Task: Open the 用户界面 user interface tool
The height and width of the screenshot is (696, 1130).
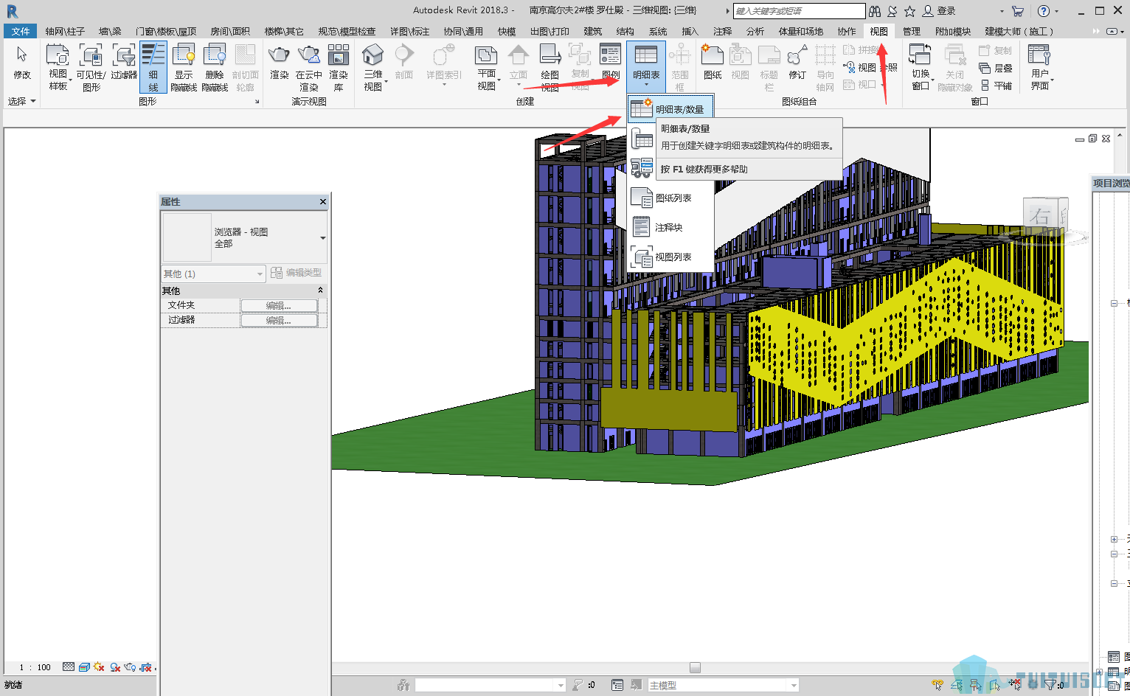Action: pos(1040,66)
